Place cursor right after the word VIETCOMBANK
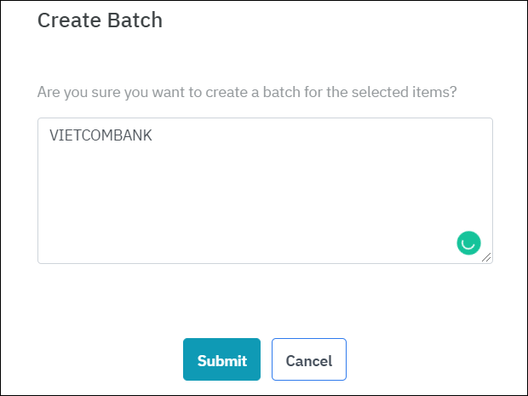528x396 pixels. click(x=153, y=135)
